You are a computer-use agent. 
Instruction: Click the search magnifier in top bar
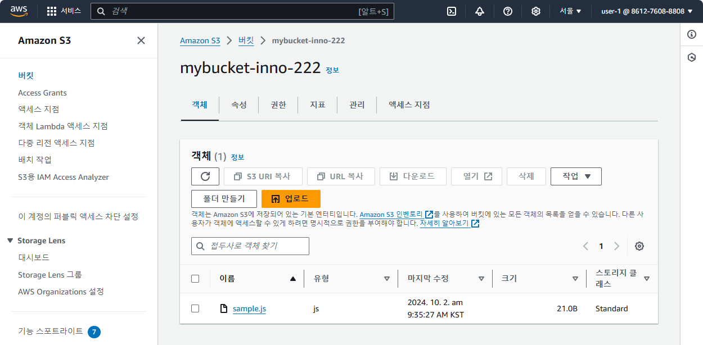(x=101, y=11)
